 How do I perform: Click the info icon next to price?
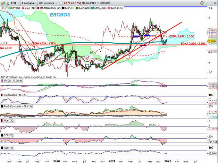tap(61, 3)
